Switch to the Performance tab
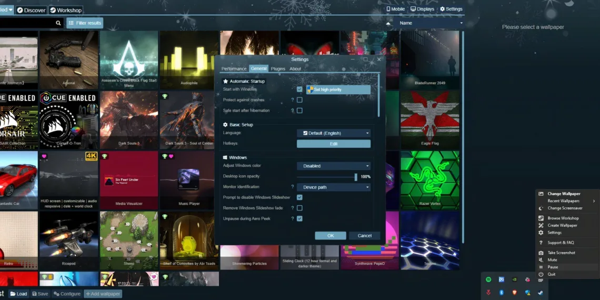 (x=234, y=69)
